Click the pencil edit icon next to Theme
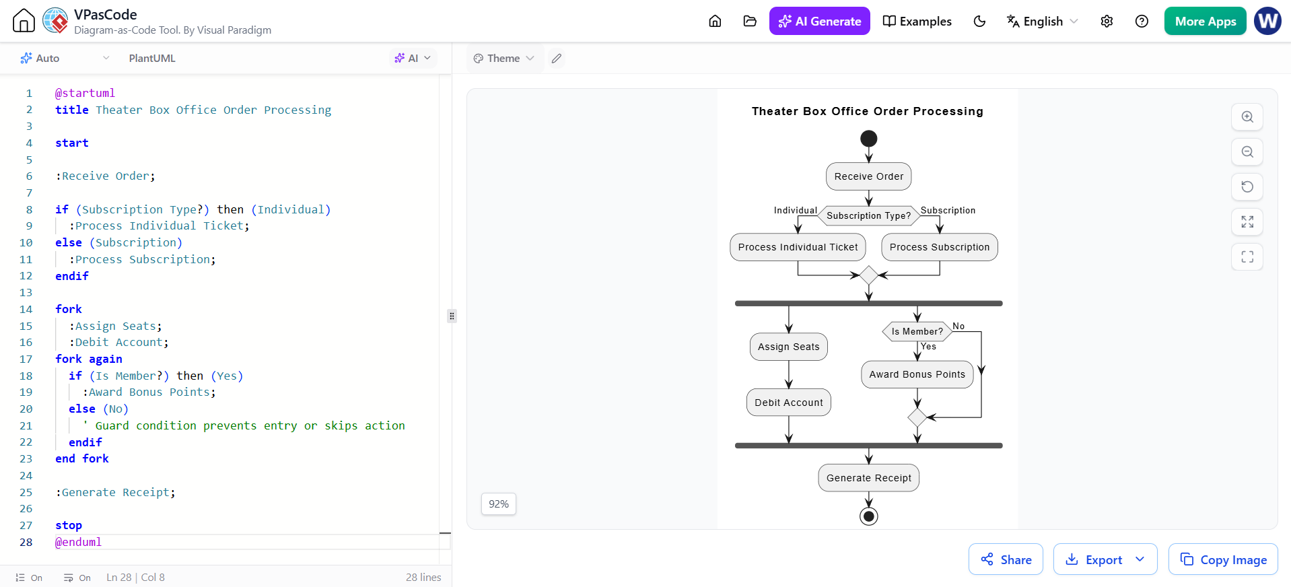 [x=556, y=58]
